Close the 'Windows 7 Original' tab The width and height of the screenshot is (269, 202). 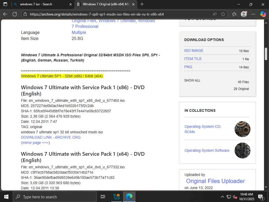(133, 4)
